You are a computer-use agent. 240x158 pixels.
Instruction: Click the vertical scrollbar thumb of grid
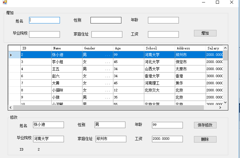point(225,55)
